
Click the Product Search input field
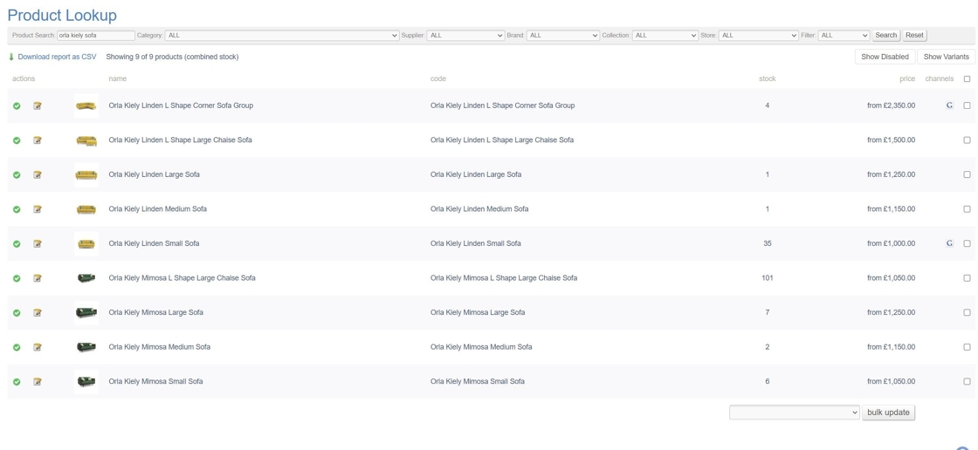96,36
